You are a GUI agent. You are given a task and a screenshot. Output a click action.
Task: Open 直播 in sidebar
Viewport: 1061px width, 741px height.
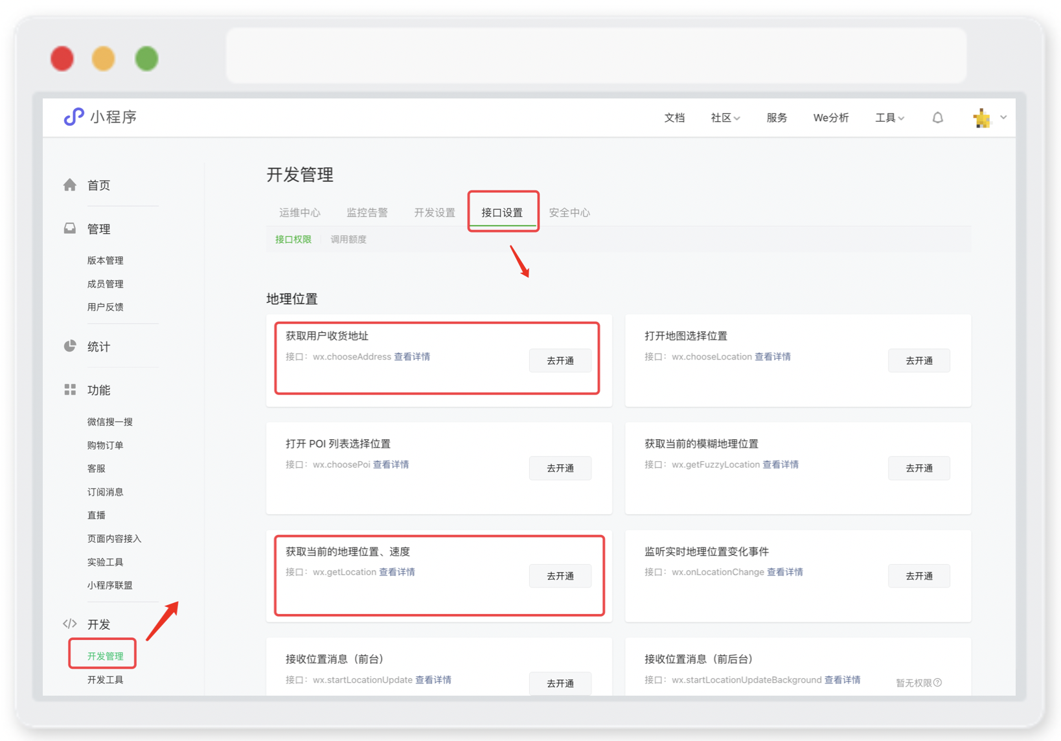point(96,515)
